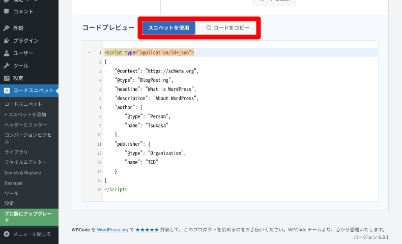Open WordPress.org link in footer
Viewport: 402px width, 244px height.
[112, 230]
